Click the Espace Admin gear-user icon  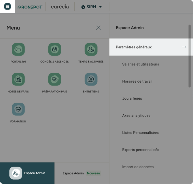click(16, 173)
